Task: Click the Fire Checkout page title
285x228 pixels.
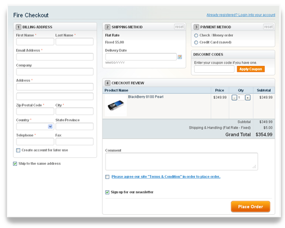Action: (x=31, y=15)
